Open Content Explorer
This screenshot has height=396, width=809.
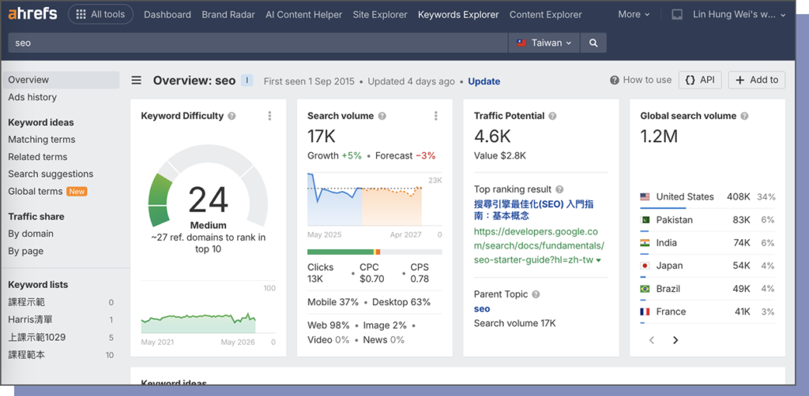pyautogui.click(x=546, y=14)
